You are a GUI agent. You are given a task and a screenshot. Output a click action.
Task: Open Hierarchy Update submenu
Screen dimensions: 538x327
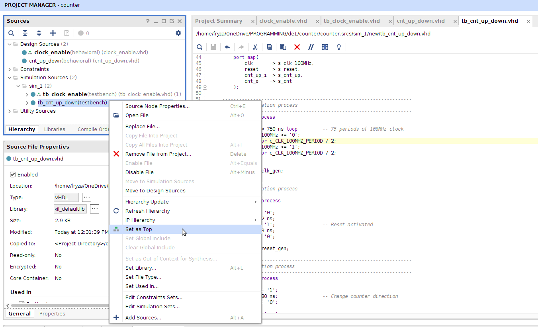pyautogui.click(x=185, y=202)
